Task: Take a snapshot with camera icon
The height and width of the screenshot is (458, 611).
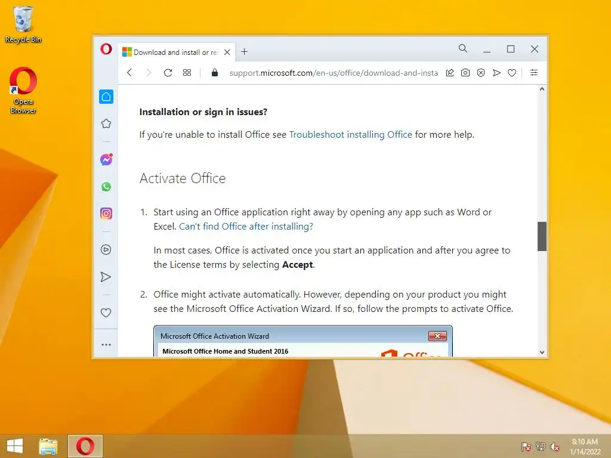Action: click(465, 73)
